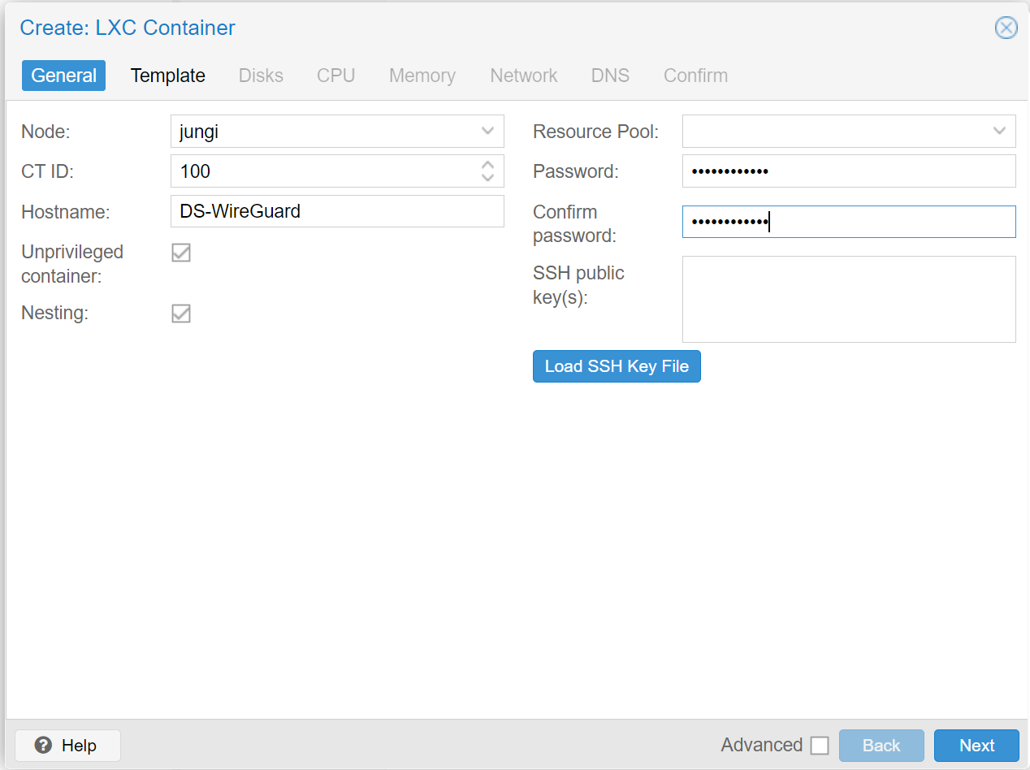The image size is (1030, 770).
Task: Click into the Hostname field
Action: 337,211
